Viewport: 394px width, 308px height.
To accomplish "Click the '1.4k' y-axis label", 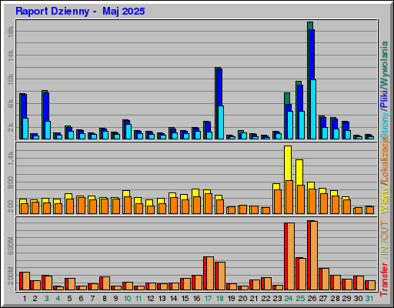I will pos(11,158).
